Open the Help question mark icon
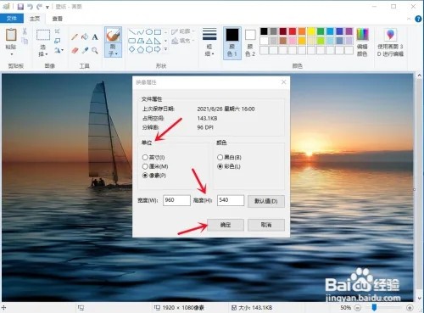This screenshot has height=313, width=424. coord(418,19)
